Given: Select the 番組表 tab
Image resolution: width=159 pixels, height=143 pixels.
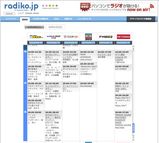Looking at the screenshot, I should pyautogui.click(x=25, y=19).
